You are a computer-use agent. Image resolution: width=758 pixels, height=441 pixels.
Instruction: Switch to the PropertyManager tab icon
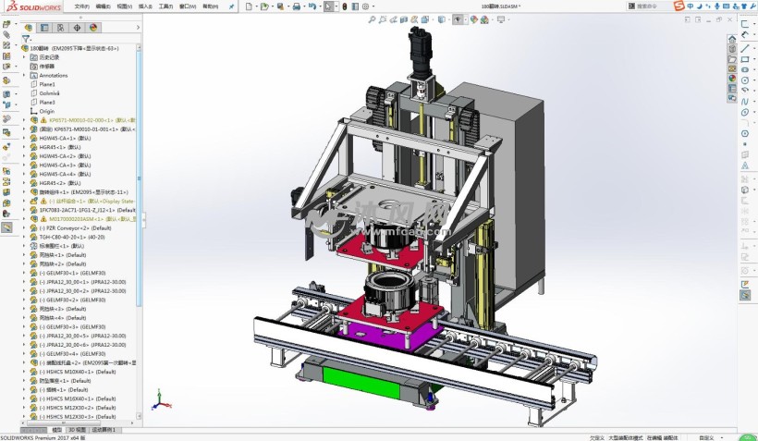coord(44,28)
